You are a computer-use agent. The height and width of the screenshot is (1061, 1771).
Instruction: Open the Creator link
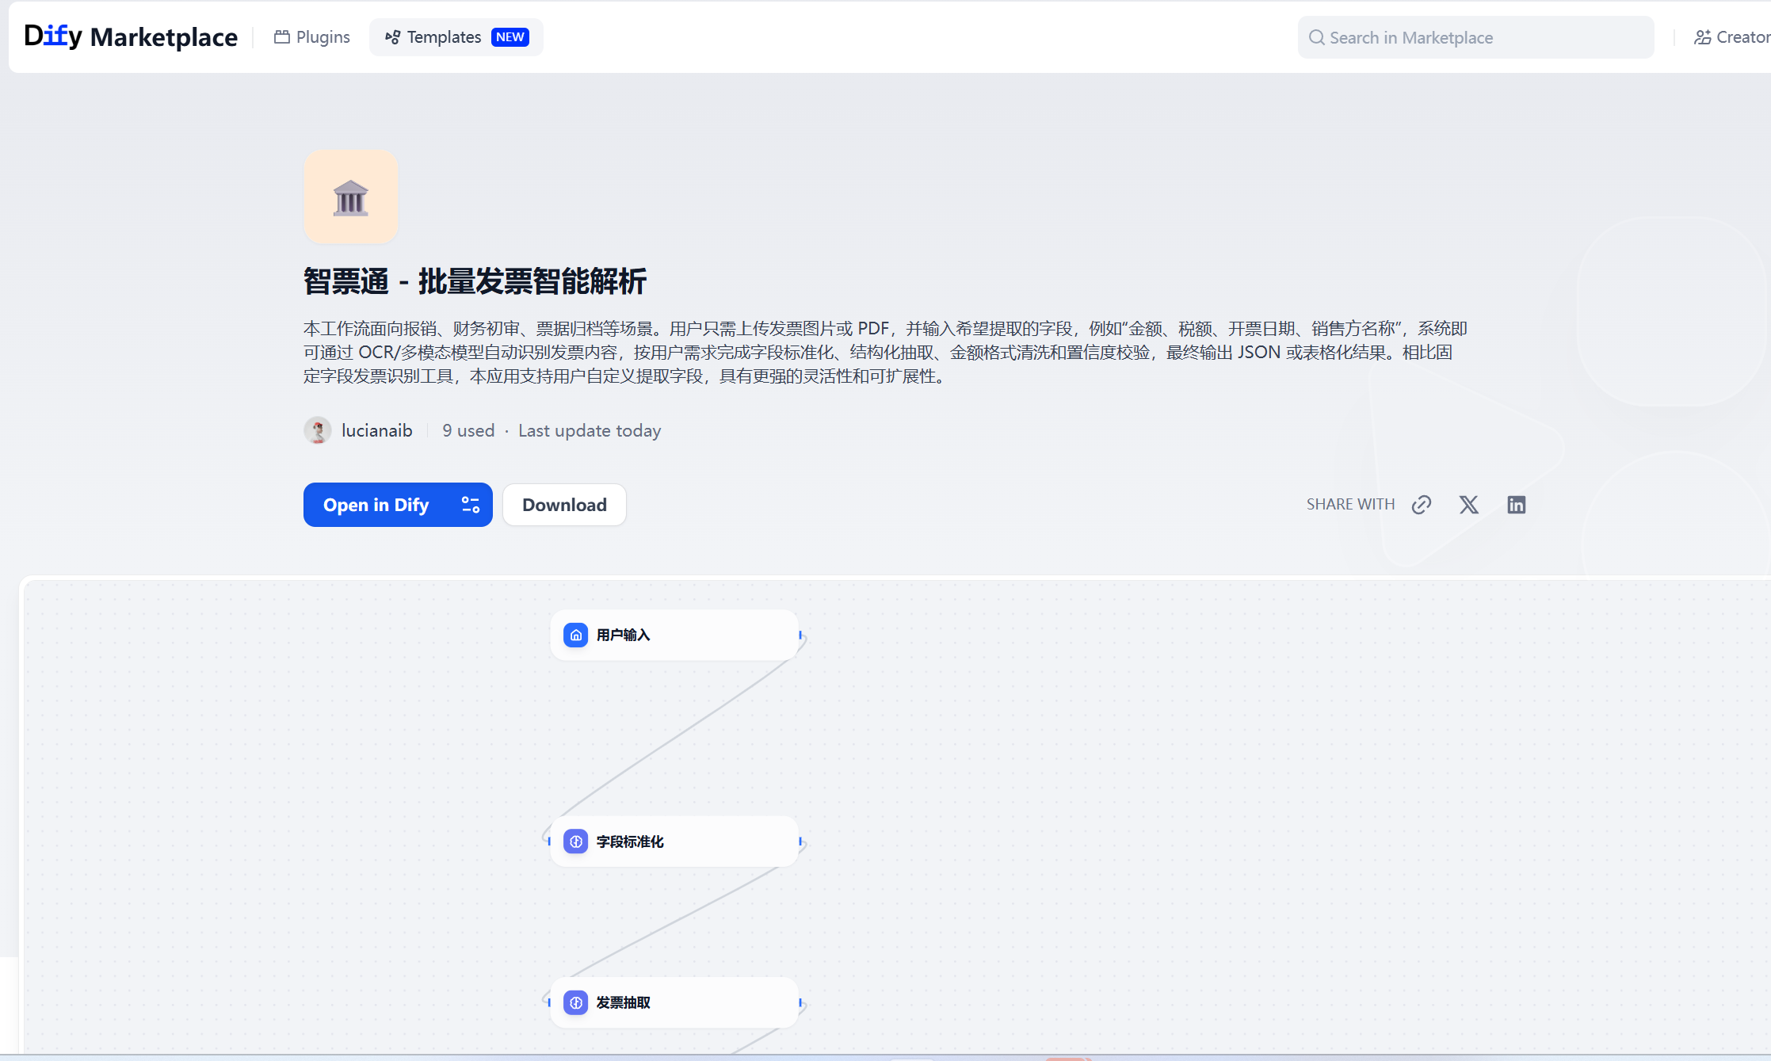[1731, 37]
